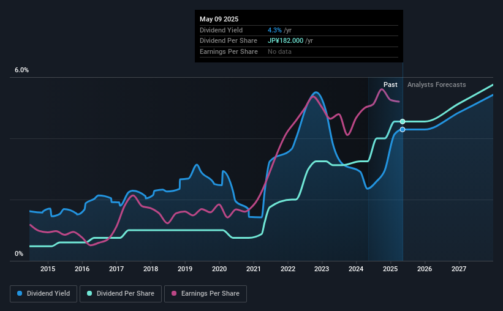Image resolution: width=503 pixels, height=311 pixels.
Task: Click the tooltip value '4.3%'
Action: [x=274, y=30]
